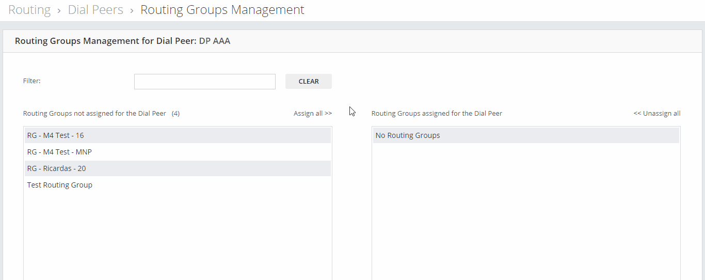Select Routing Groups Management breadcrumb title
The image size is (705, 280).
(x=222, y=10)
